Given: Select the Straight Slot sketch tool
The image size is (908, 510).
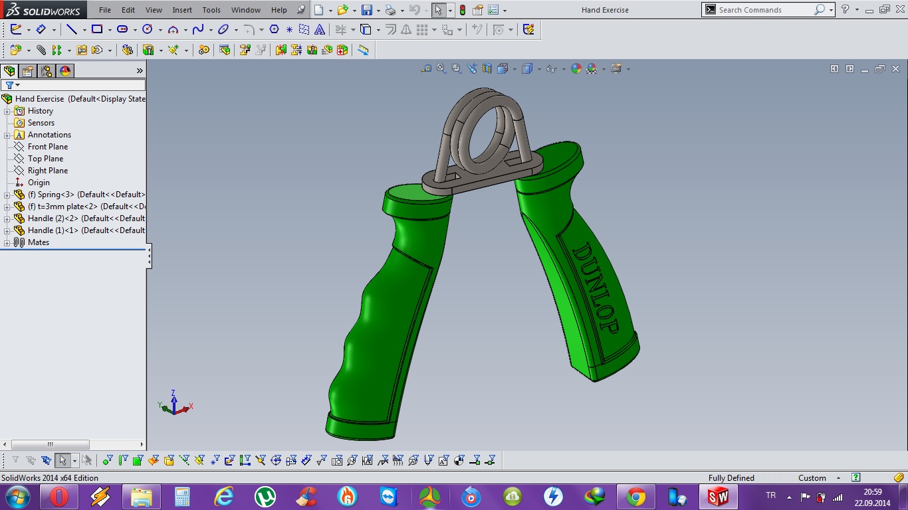Looking at the screenshot, I should [x=122, y=29].
